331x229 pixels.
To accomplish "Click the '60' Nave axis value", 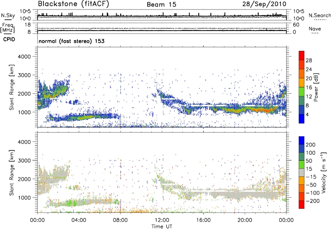I will coord(296,25).
